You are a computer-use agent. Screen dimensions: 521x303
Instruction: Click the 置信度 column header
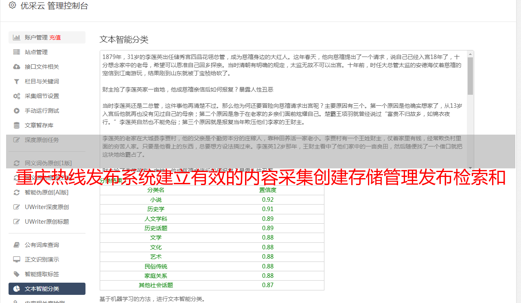pyautogui.click(x=268, y=190)
